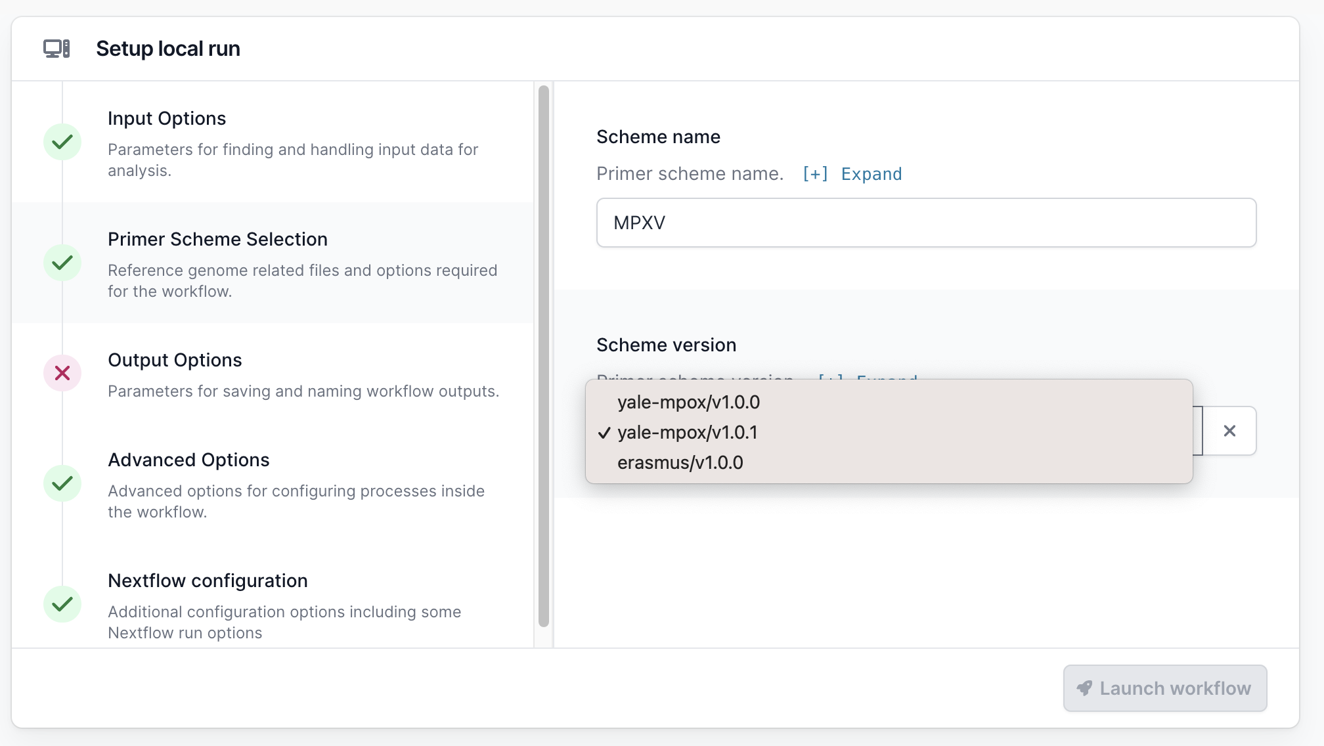
Task: Pick erasmus/v1.0.0 scheme version
Action: coord(680,462)
